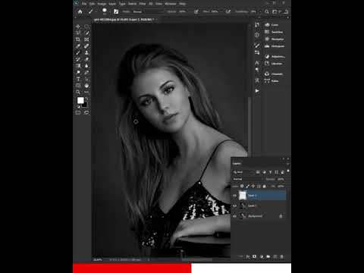Click the white foreground color swatch
Screen dimensions: 364x273
tap(80, 100)
